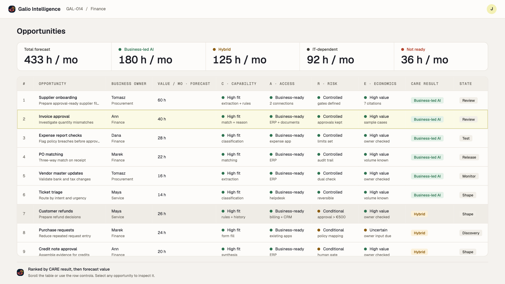Open the GAL-014 breadcrumb
The width and height of the screenshot is (505, 284).
pyautogui.click(x=74, y=9)
